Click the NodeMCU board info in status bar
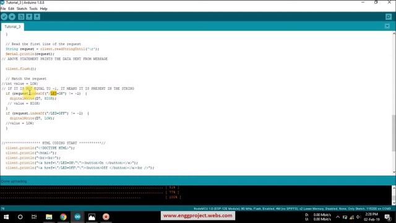The image size is (396, 223). click(292, 209)
